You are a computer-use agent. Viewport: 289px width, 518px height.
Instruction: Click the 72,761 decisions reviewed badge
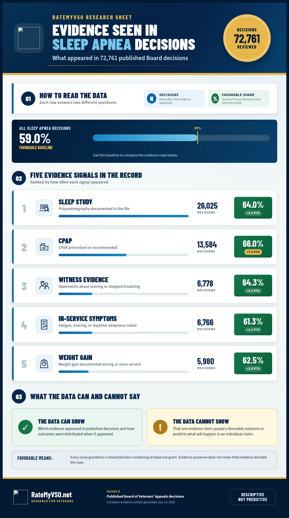coord(247,38)
